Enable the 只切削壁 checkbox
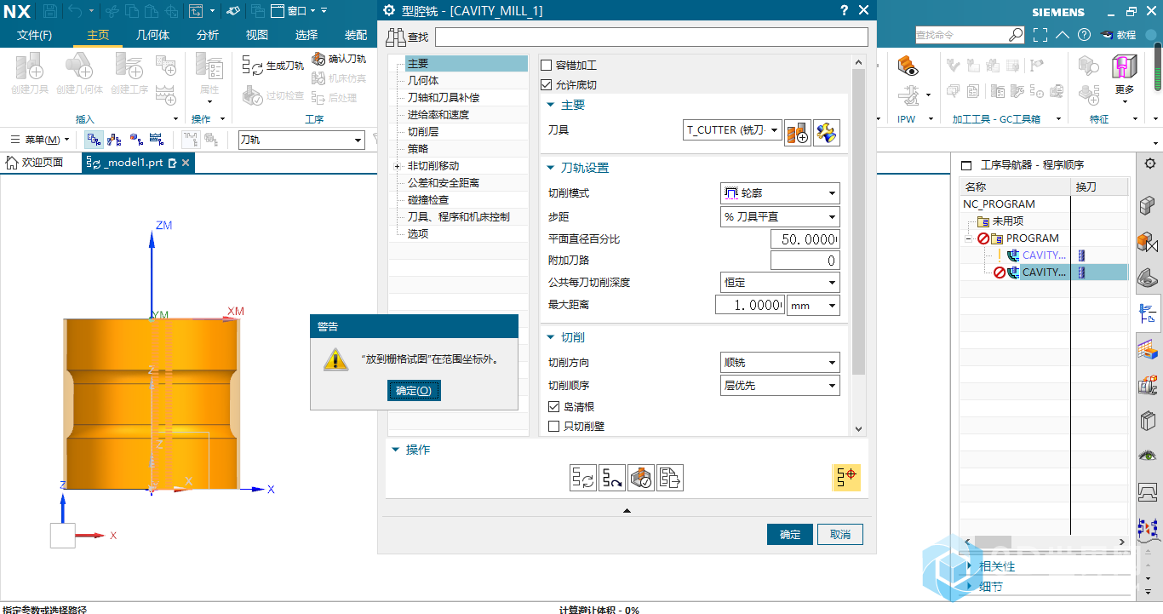 (553, 427)
